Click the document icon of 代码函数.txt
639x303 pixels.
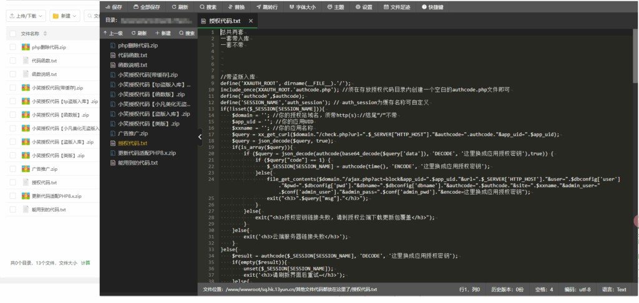[25, 60]
